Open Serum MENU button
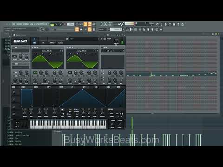This screenshot has width=223, height=167. click(x=109, y=39)
